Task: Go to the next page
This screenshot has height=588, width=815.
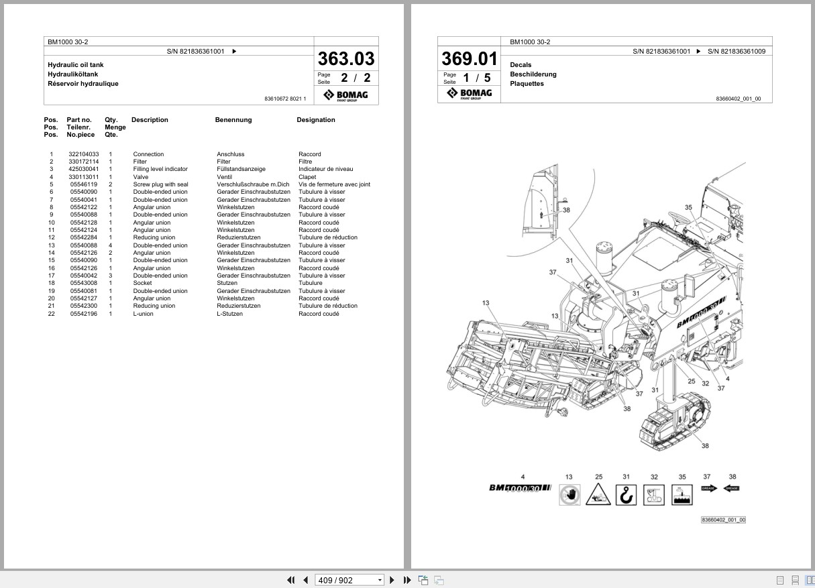Action: [x=392, y=580]
